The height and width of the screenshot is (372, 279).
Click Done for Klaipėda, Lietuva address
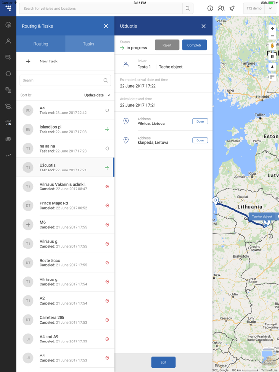[x=200, y=140]
